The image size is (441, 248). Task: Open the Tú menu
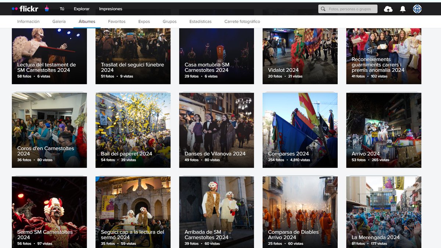tap(61, 8)
